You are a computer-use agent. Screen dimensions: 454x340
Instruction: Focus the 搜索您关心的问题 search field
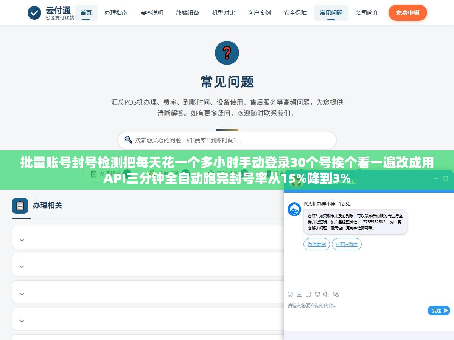[x=227, y=140]
